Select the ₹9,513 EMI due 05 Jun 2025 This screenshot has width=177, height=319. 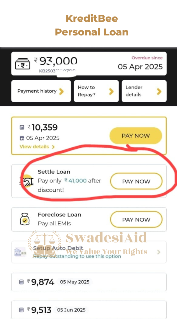pyautogui.click(x=88, y=310)
